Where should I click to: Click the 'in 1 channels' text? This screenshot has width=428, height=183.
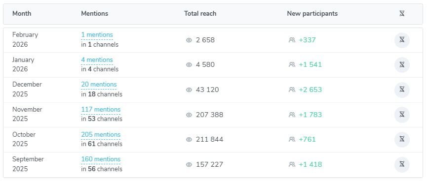(x=100, y=45)
